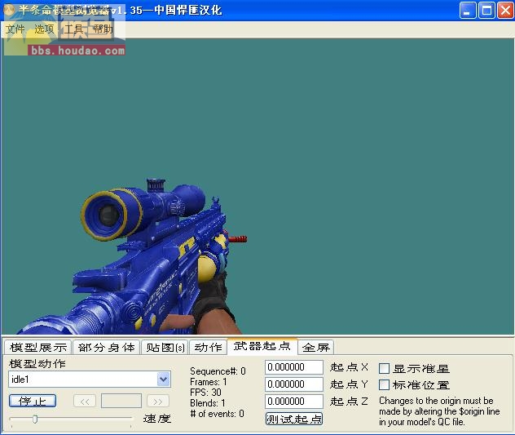This screenshot has height=435, width=515.
Task: Click the 起点 X input field
Action: (x=294, y=367)
